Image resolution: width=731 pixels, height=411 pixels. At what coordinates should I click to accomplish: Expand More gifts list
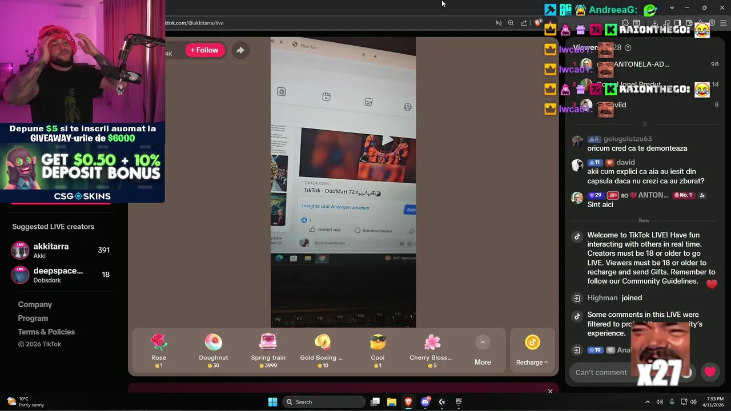coord(483,350)
